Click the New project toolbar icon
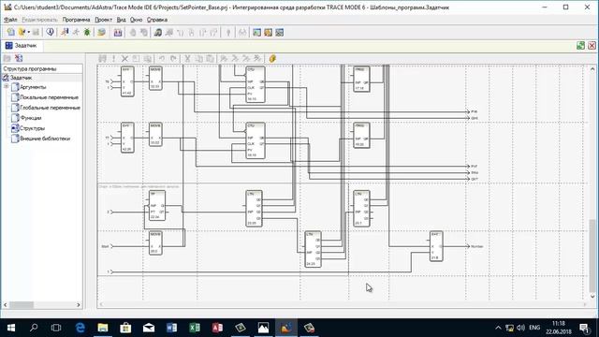599x337 pixels. pos(10,33)
